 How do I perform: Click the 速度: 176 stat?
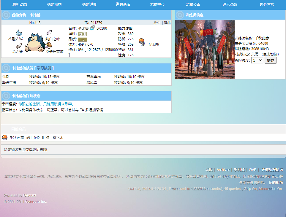(126, 55)
